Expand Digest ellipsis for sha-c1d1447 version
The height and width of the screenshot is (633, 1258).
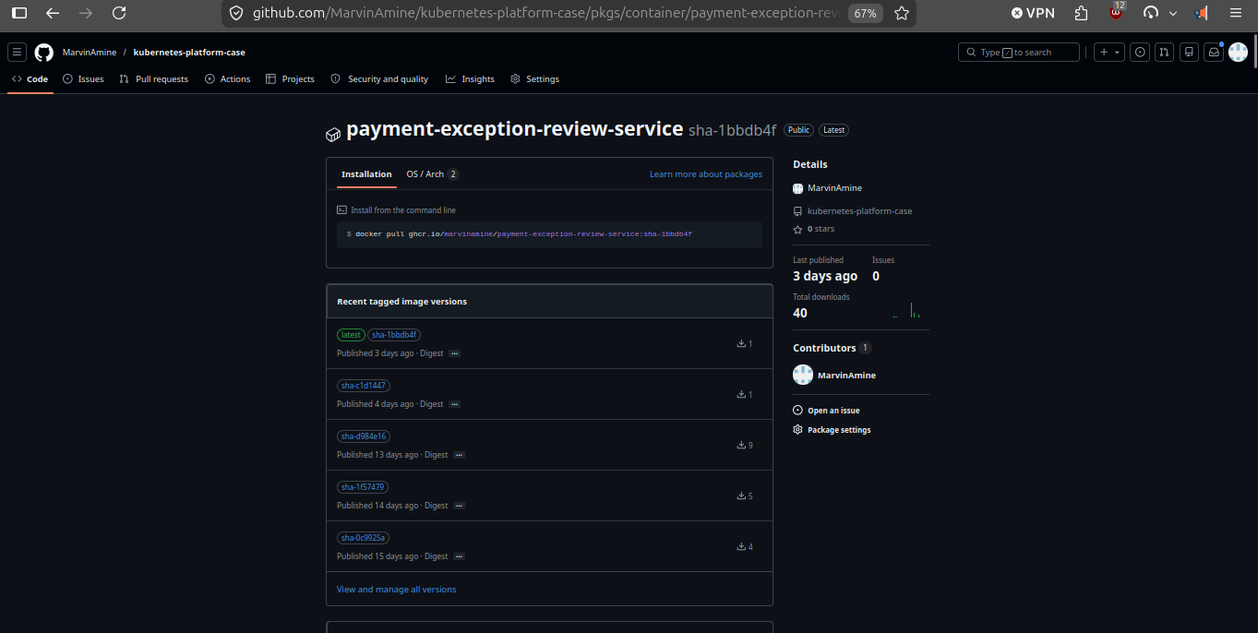pos(454,404)
